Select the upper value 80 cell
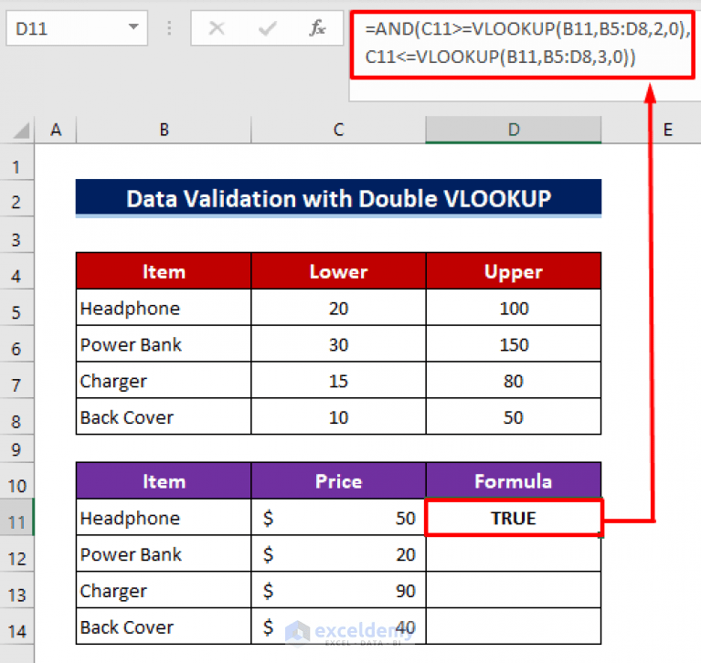This screenshot has height=663, width=701. coord(514,381)
